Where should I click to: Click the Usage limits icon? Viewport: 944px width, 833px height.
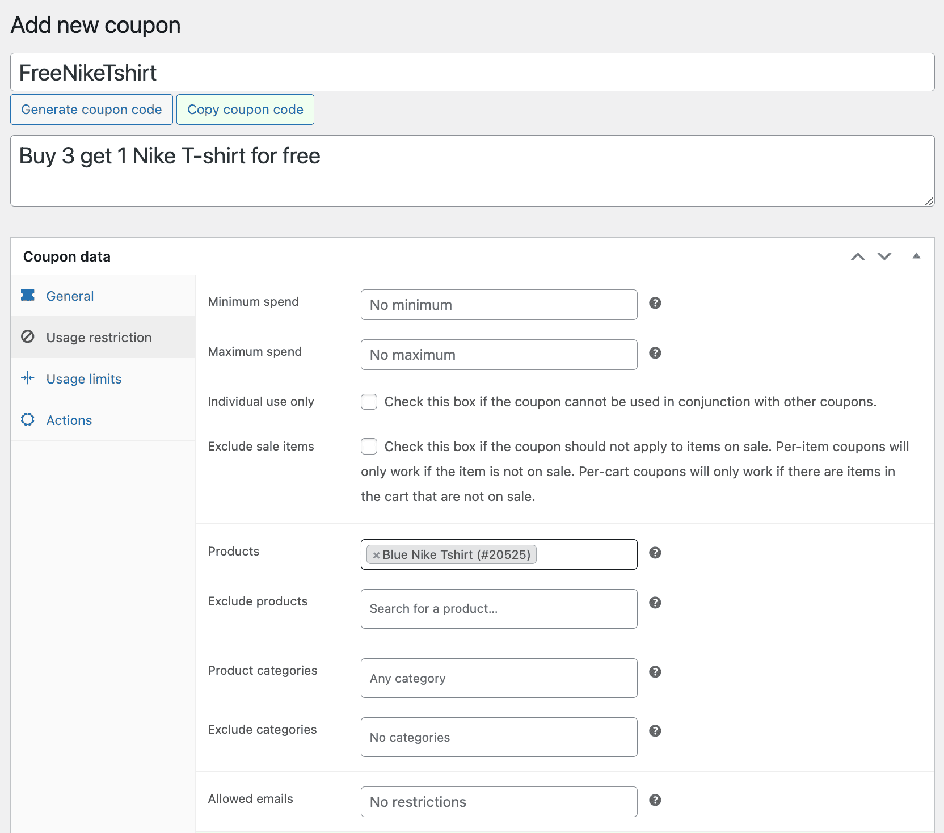coord(28,378)
